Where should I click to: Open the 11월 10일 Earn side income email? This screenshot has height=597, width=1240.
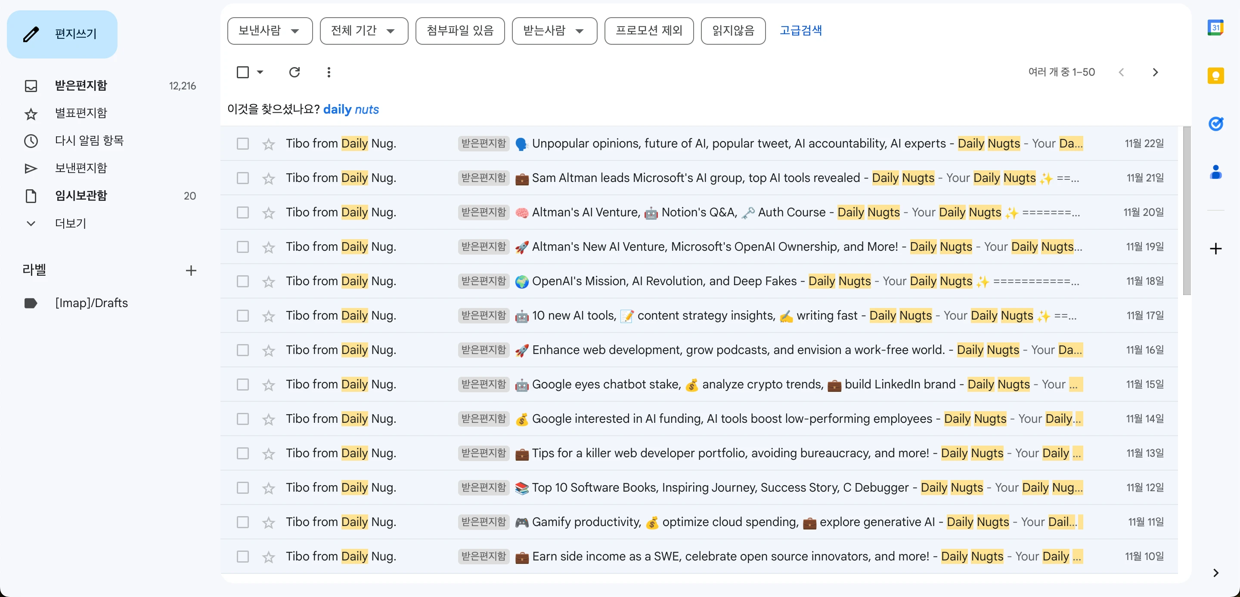point(699,557)
